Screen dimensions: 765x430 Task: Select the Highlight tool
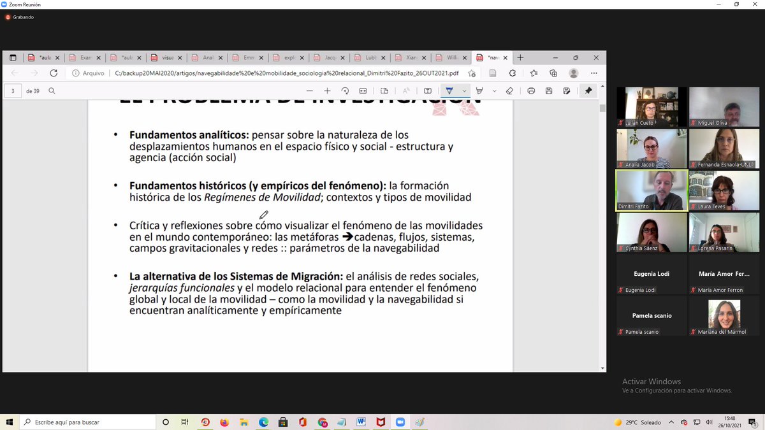[x=480, y=90]
